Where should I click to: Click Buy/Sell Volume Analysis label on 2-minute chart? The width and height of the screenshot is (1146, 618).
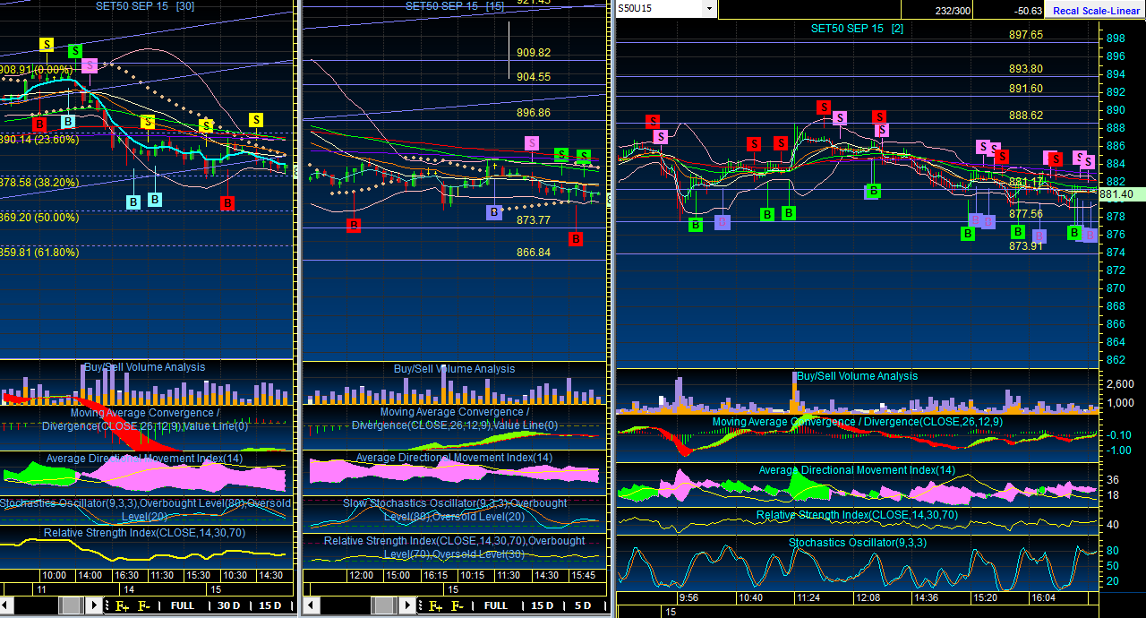[857, 376]
